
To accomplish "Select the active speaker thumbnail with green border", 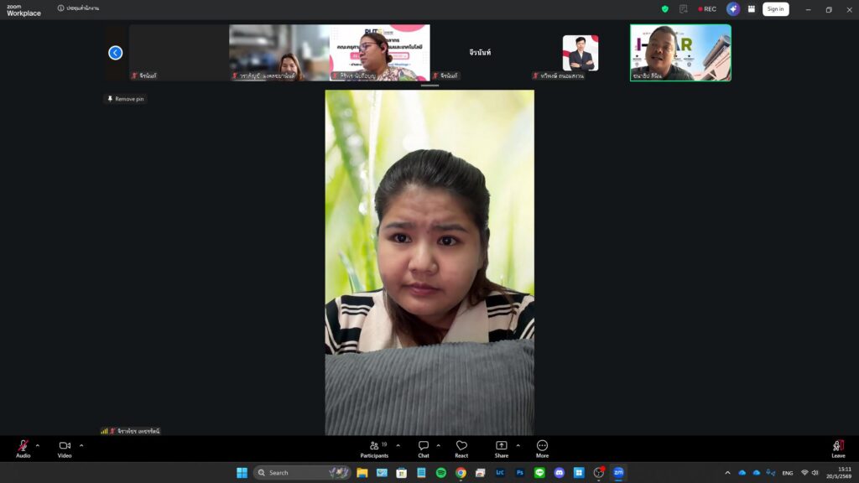I will [x=680, y=53].
